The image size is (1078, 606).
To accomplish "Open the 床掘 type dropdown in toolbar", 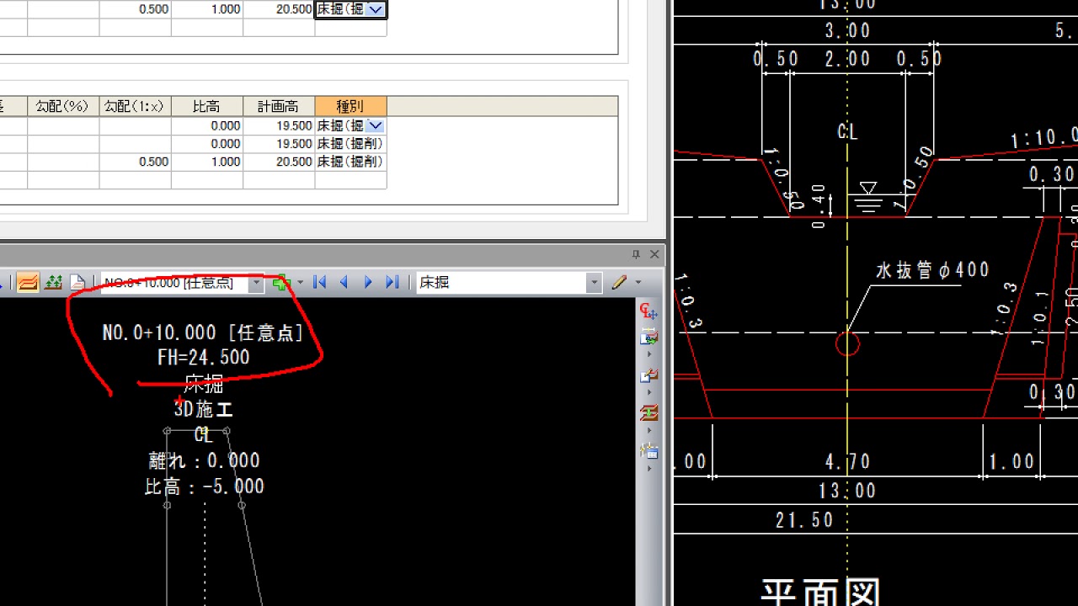I will [x=595, y=284].
